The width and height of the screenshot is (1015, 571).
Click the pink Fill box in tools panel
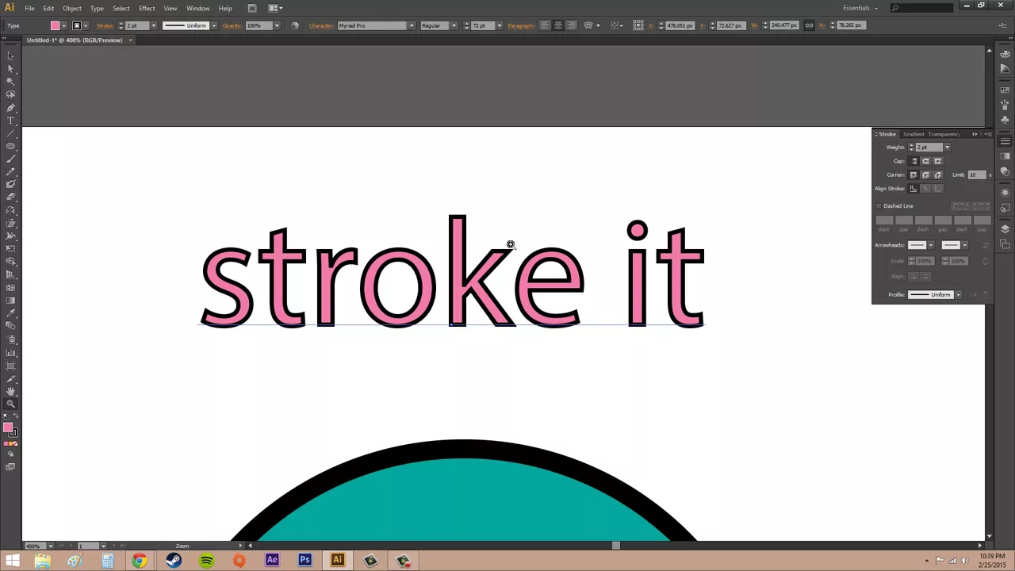[8, 428]
